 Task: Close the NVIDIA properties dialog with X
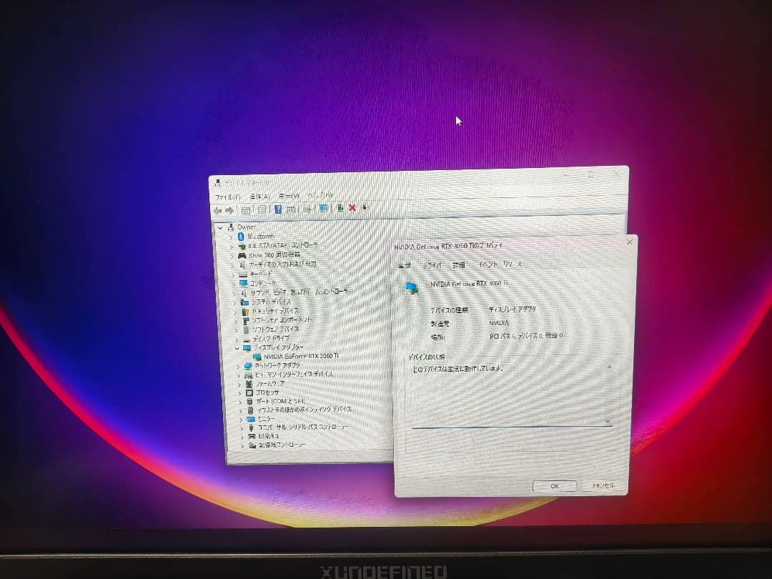point(629,242)
